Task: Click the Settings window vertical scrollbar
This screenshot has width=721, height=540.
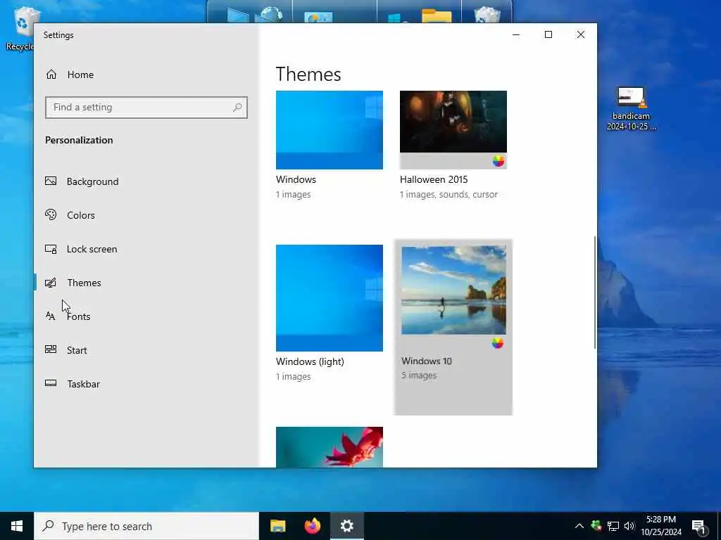Action: click(595, 292)
